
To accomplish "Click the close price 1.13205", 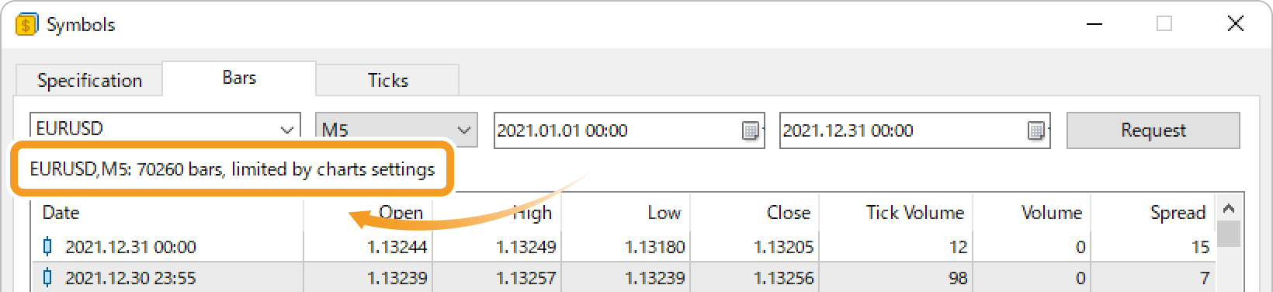I will (x=783, y=247).
